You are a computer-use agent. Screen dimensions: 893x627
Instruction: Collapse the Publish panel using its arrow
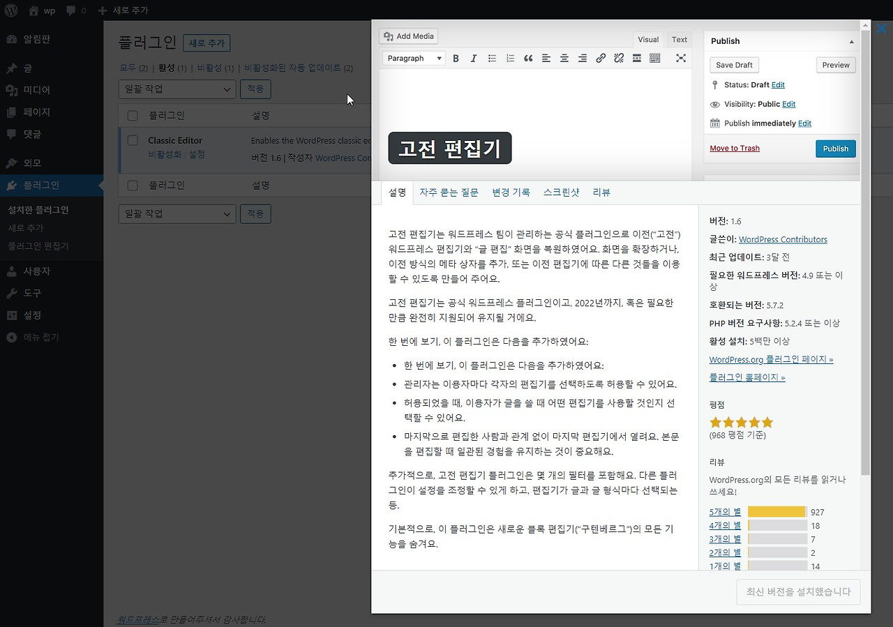(851, 42)
